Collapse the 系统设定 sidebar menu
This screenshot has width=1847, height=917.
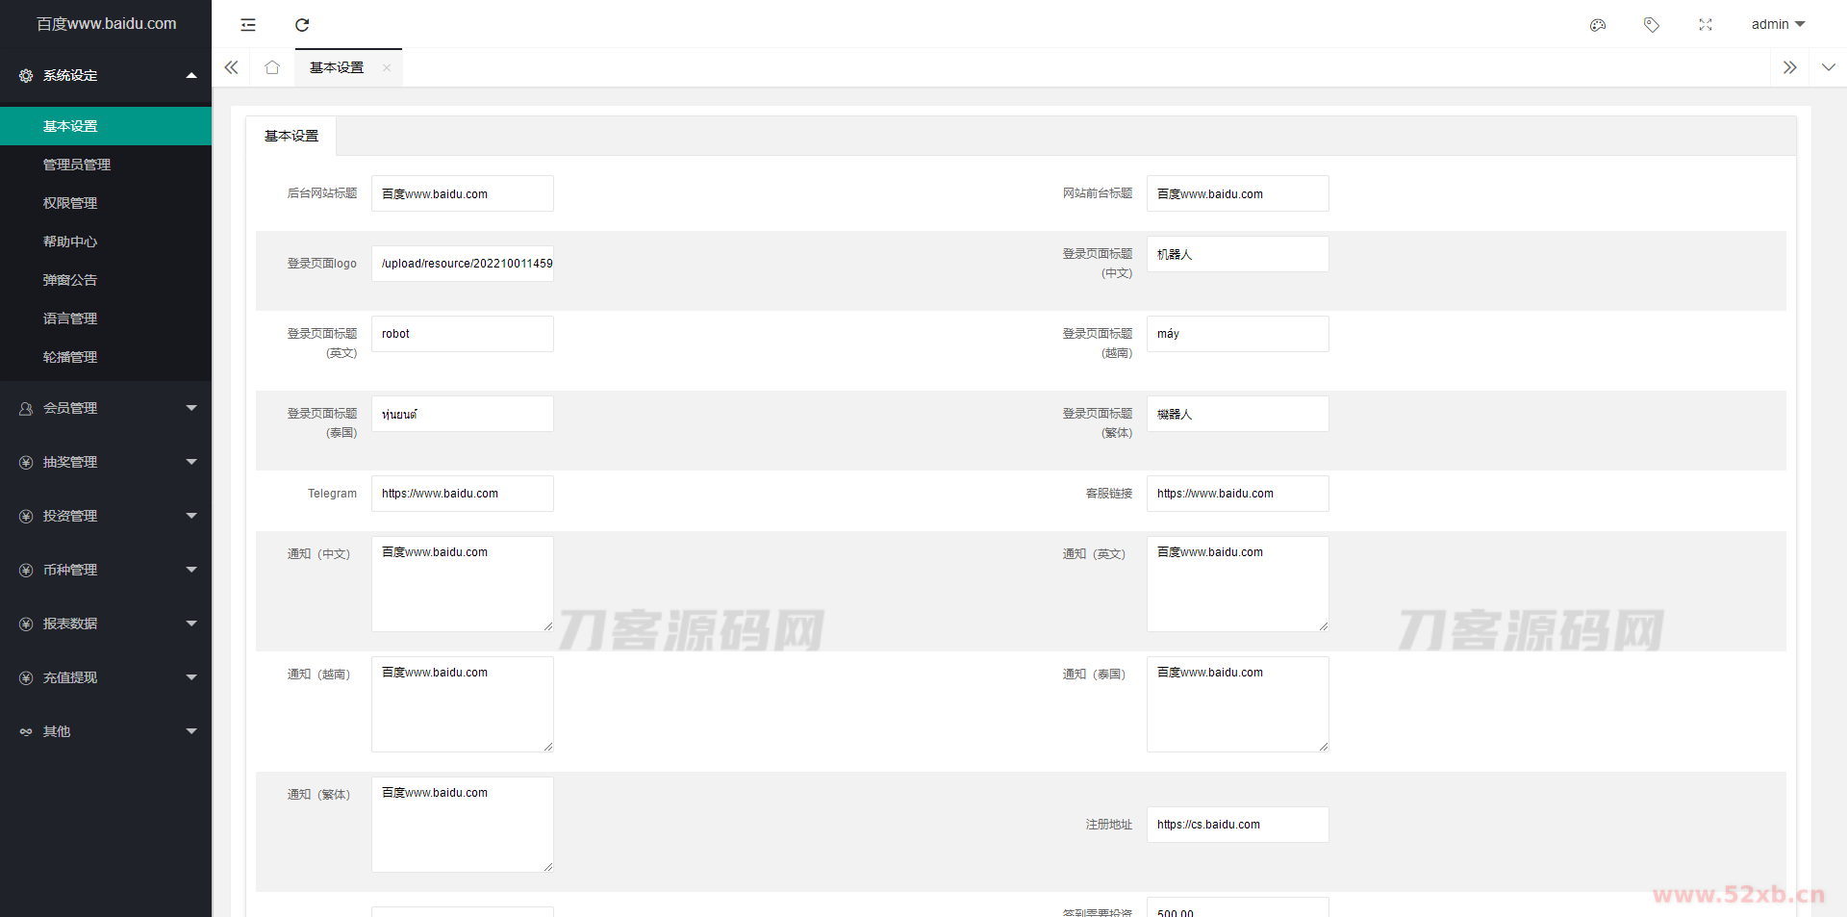106,75
